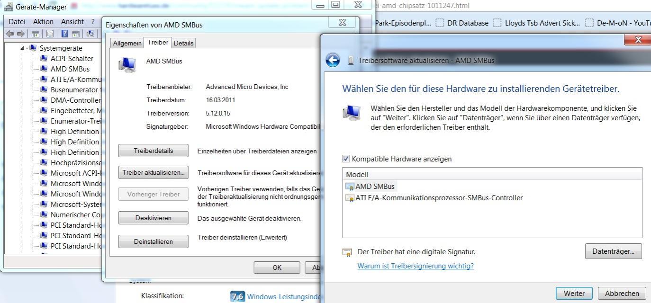This screenshot has width=651, height=303.
Task: Click Treiber aktualisieren... button
Action: point(153,172)
